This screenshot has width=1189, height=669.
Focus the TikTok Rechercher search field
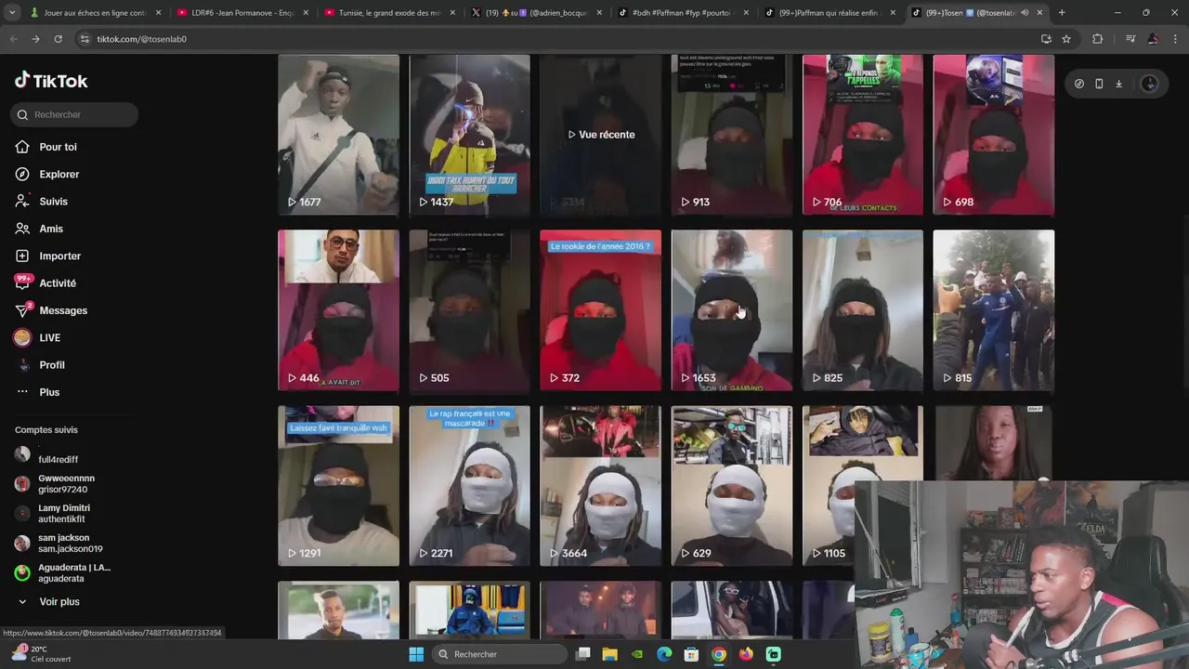(x=75, y=114)
